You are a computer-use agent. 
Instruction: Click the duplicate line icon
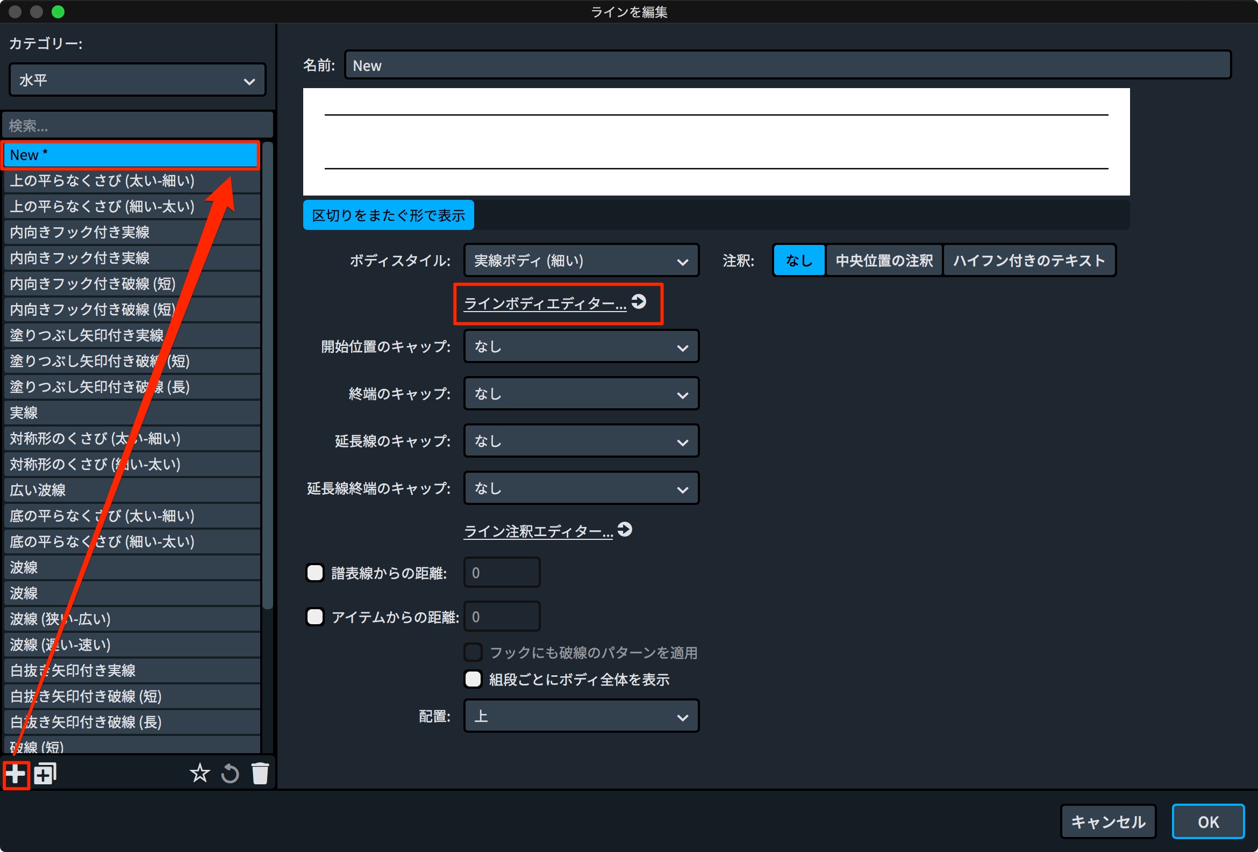pyautogui.click(x=46, y=774)
